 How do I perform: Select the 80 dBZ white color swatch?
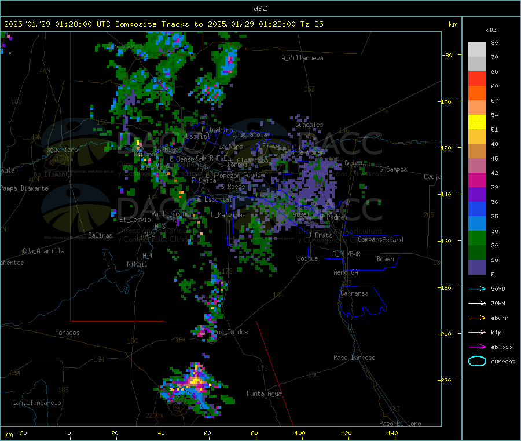(x=477, y=50)
